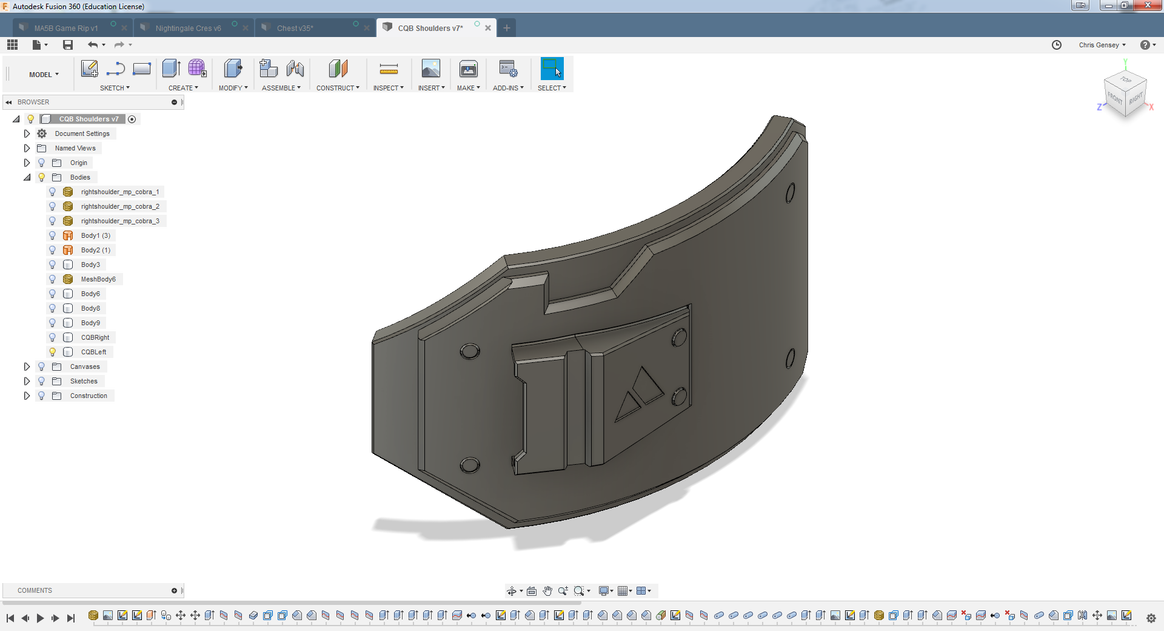Screen dimensions: 1164x631
Task: Click the Add-Ins scripts icon
Action: (x=508, y=69)
